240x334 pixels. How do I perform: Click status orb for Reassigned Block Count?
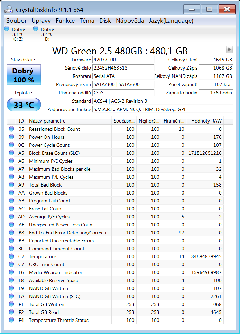coord(12,129)
